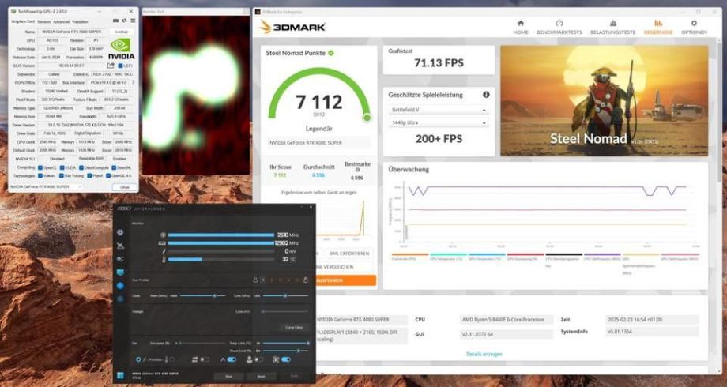Toggle the Ray Tracing checkbox in GPU-Z
This screenshot has width=727, height=387.
61,176
